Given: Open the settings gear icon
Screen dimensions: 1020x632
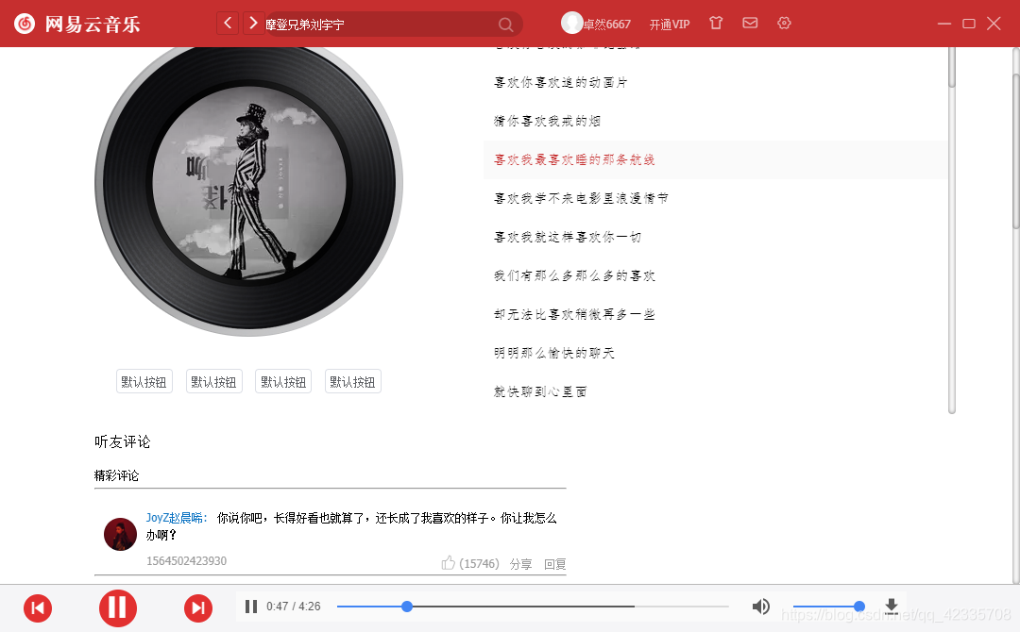Looking at the screenshot, I should (784, 23).
